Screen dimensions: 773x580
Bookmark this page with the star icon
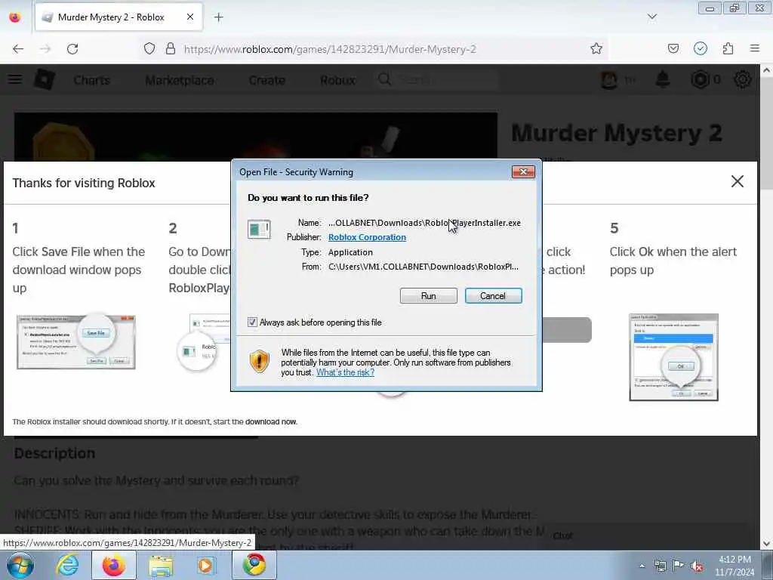(x=596, y=49)
